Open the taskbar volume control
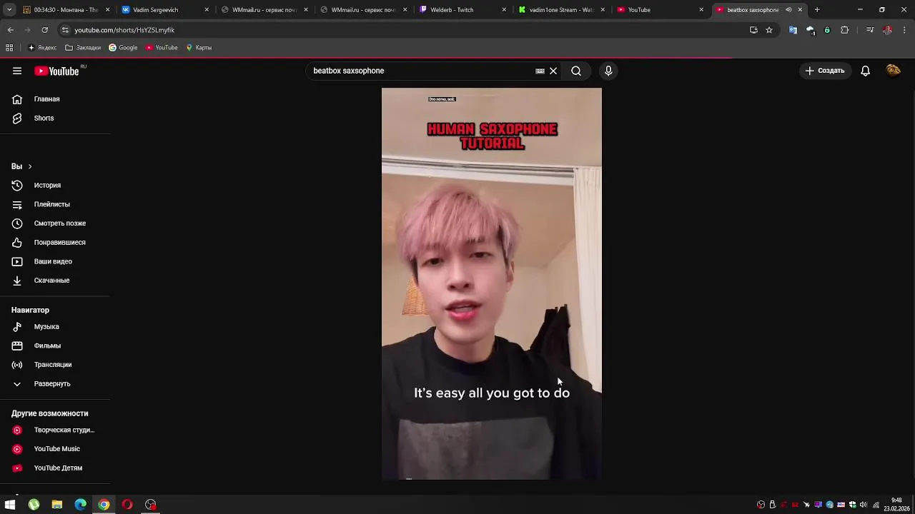This screenshot has height=514, width=915. pyautogui.click(x=864, y=505)
